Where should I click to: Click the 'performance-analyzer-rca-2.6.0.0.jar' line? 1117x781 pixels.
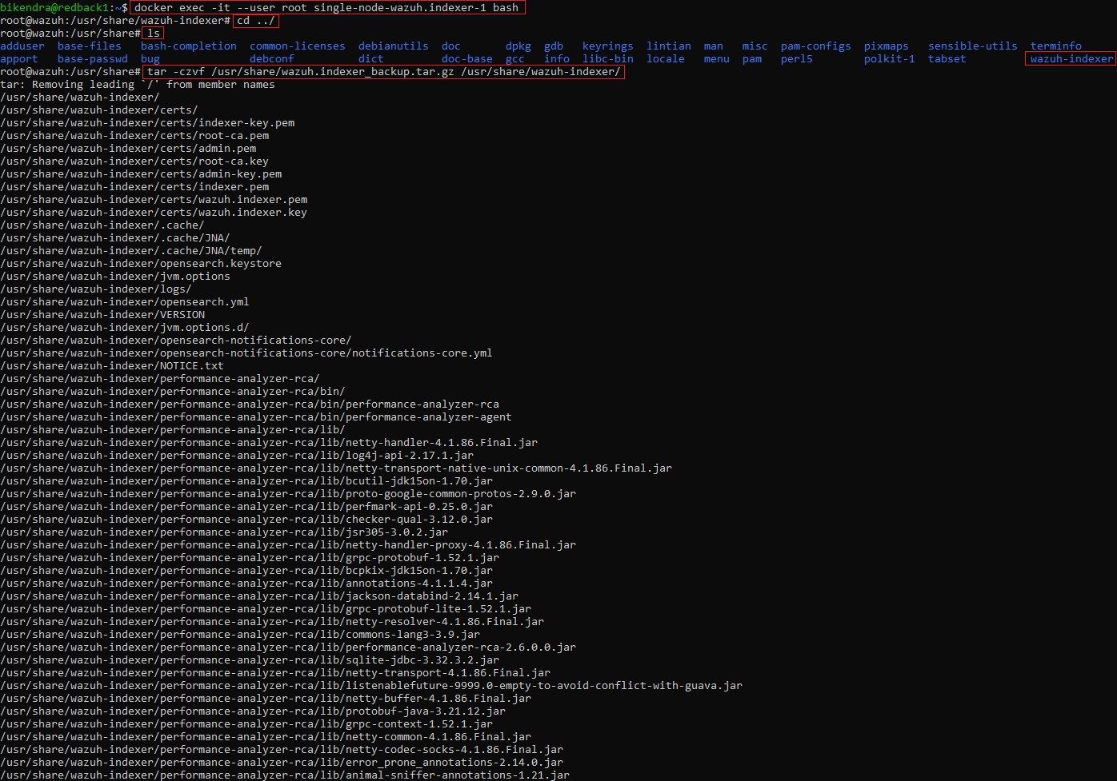288,647
